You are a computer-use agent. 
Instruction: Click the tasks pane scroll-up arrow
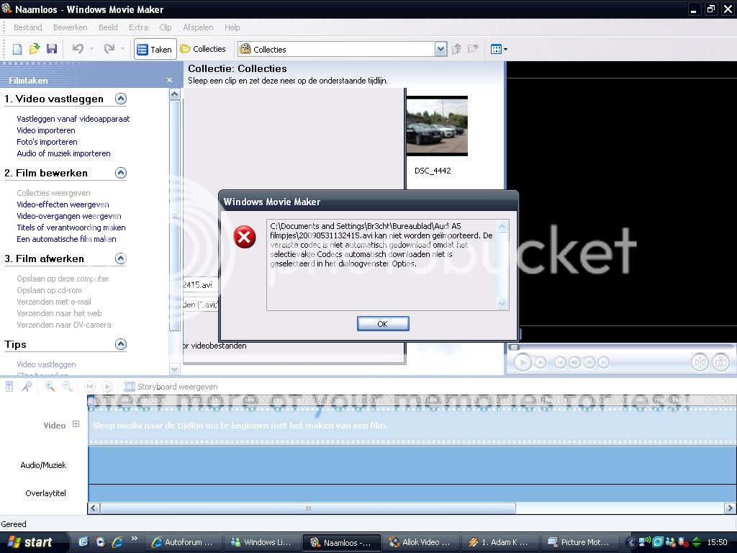tap(174, 94)
